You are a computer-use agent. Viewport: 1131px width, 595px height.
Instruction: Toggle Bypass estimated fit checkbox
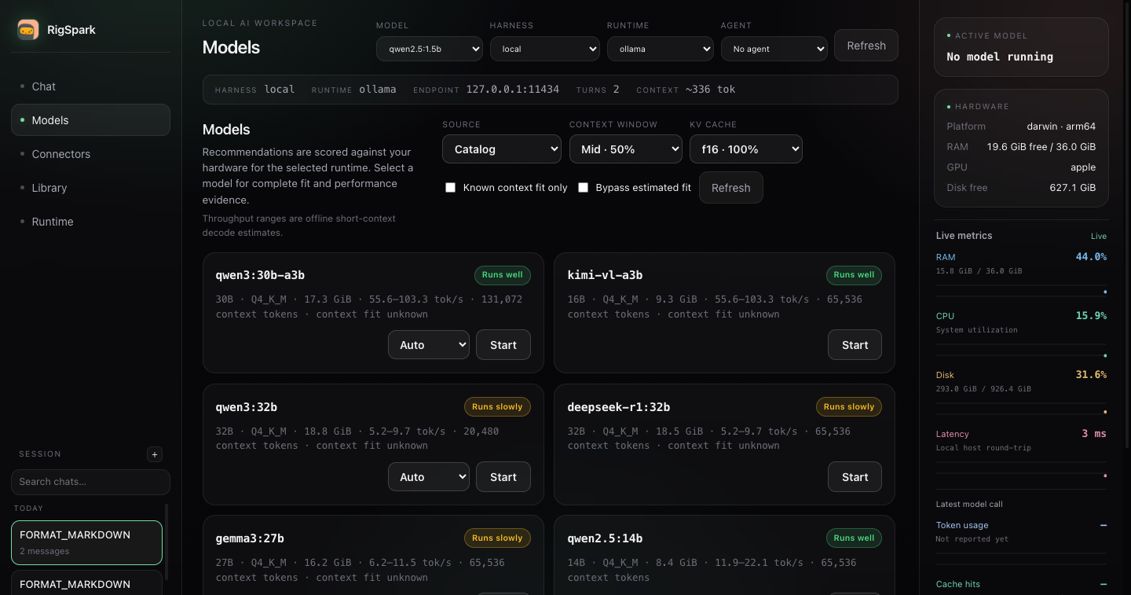(x=583, y=188)
